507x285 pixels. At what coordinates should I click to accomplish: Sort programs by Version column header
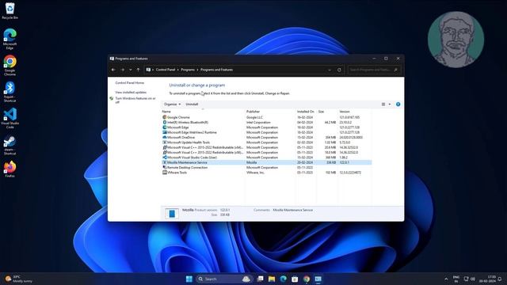355,112
